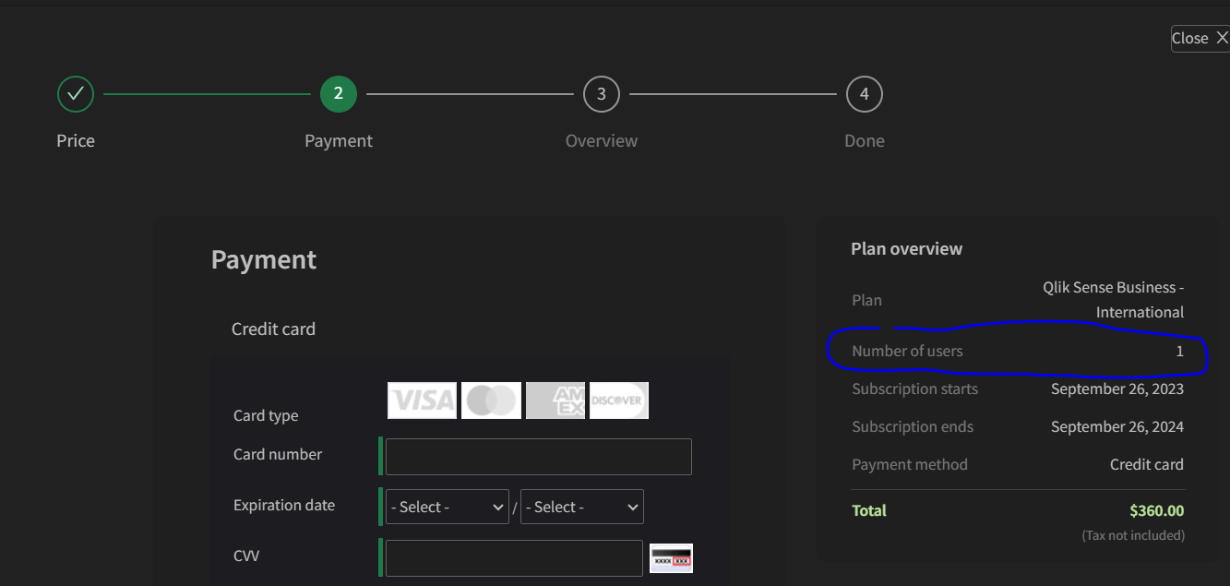Image resolution: width=1230 pixels, height=586 pixels.
Task: Expand the second - Select - expiration dropdown arrow
Action: click(630, 506)
